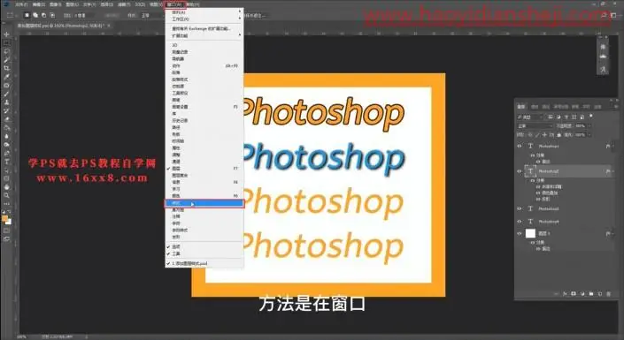
Task: Switch to the 路径 panel tab
Action: pyautogui.click(x=545, y=107)
